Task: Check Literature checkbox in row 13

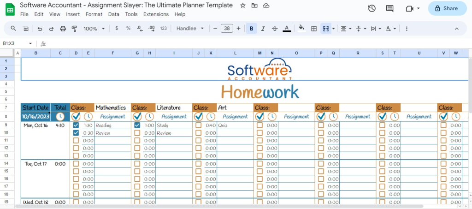Action: [x=137, y=155]
